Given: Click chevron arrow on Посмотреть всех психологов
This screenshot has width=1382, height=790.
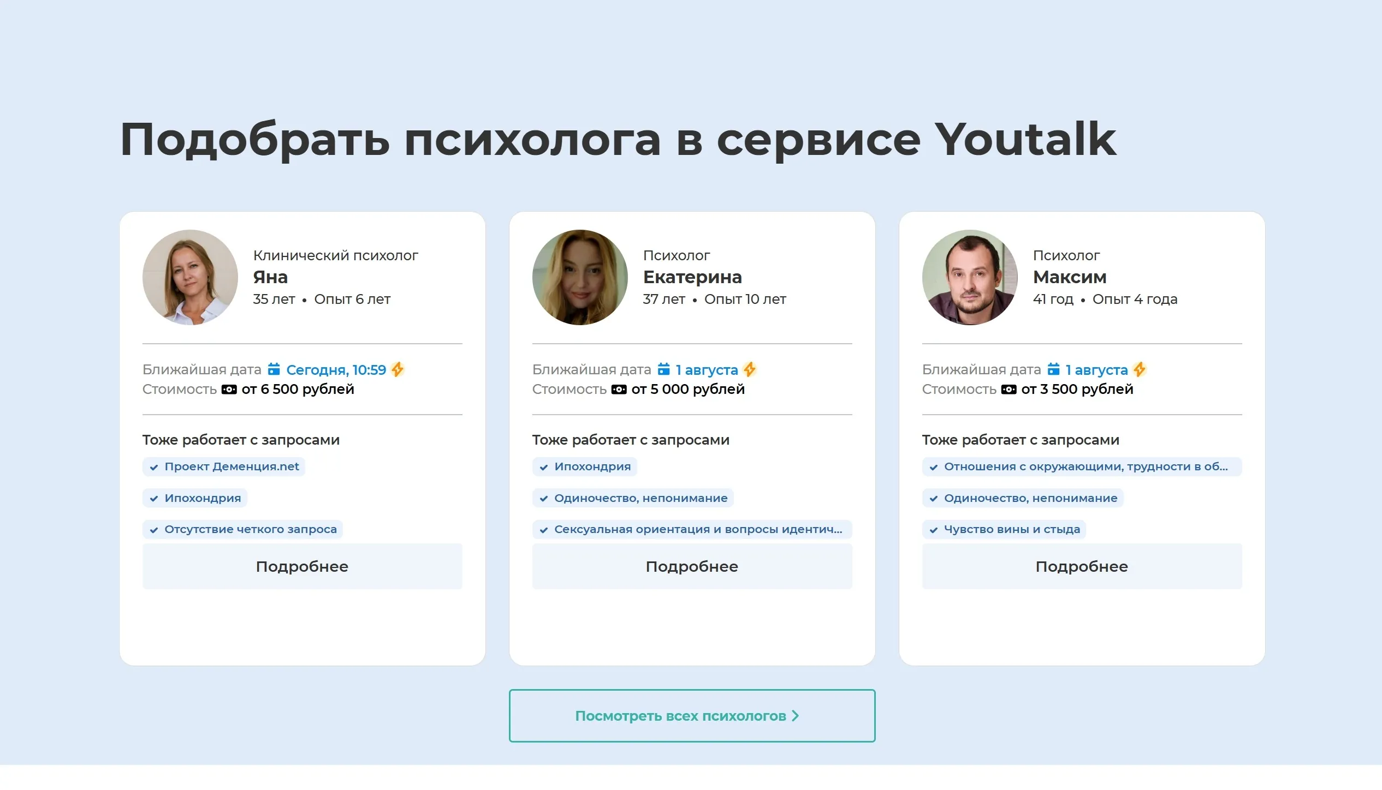Looking at the screenshot, I should (x=796, y=716).
